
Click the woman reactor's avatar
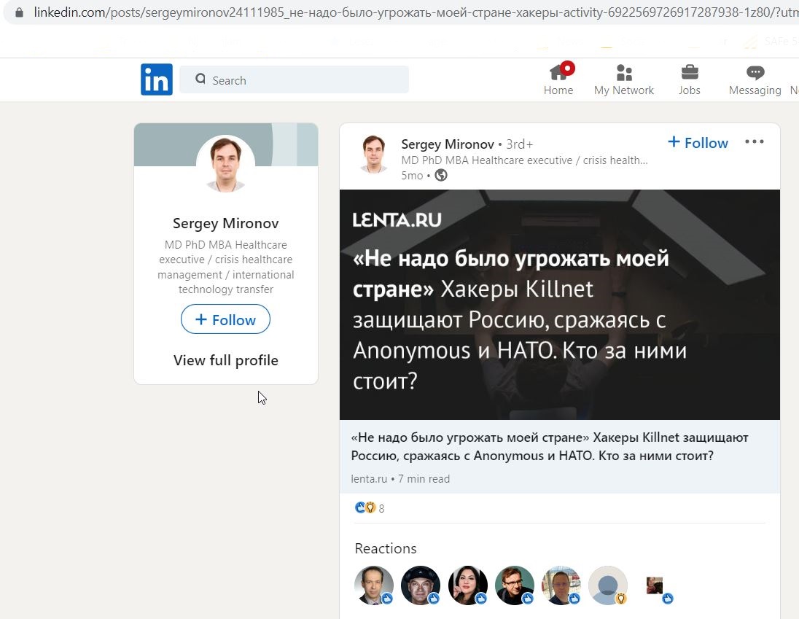[x=468, y=585]
